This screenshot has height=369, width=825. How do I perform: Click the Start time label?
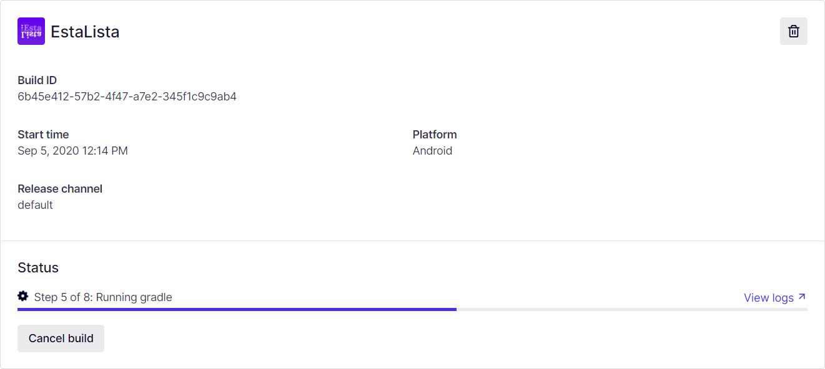click(x=43, y=135)
